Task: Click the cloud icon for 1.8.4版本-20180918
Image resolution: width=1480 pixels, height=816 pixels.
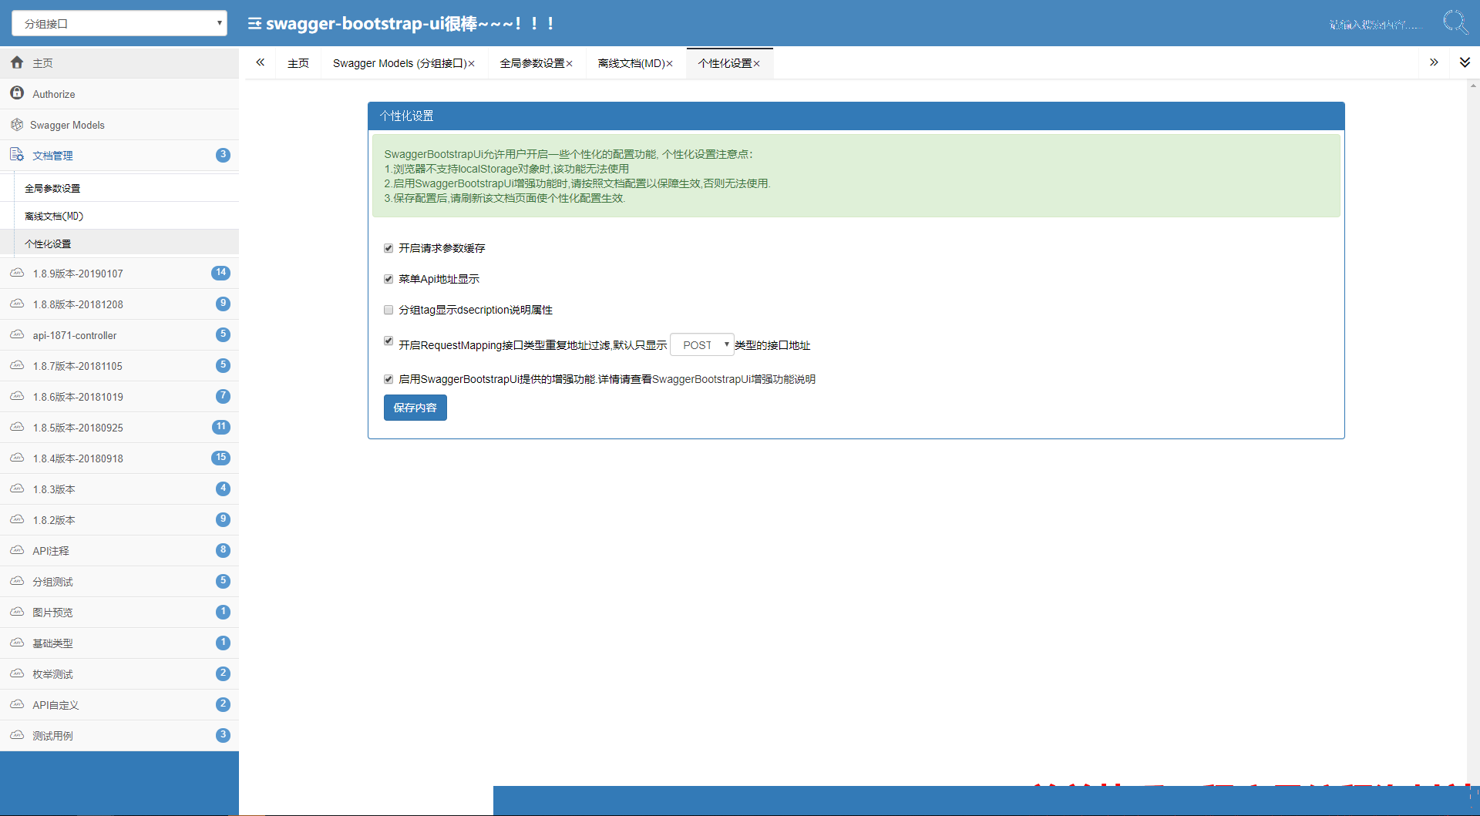Action: 17,458
